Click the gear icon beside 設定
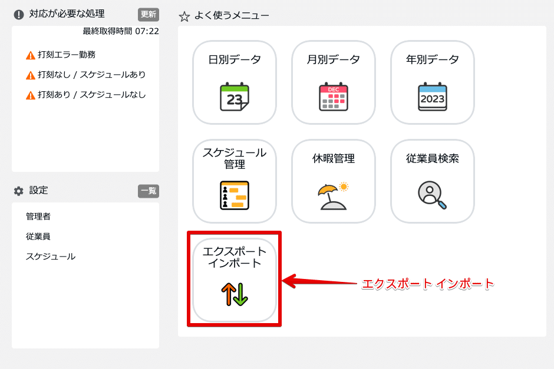 (x=18, y=191)
